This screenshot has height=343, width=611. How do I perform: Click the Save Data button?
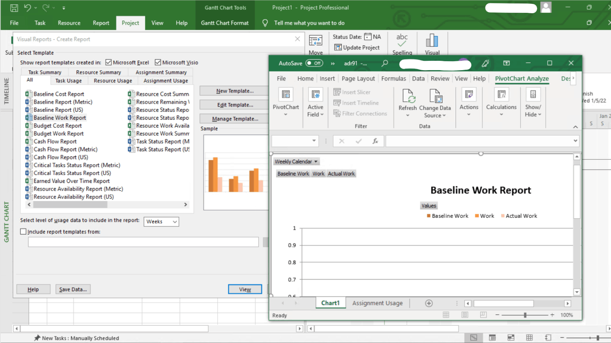(73, 289)
